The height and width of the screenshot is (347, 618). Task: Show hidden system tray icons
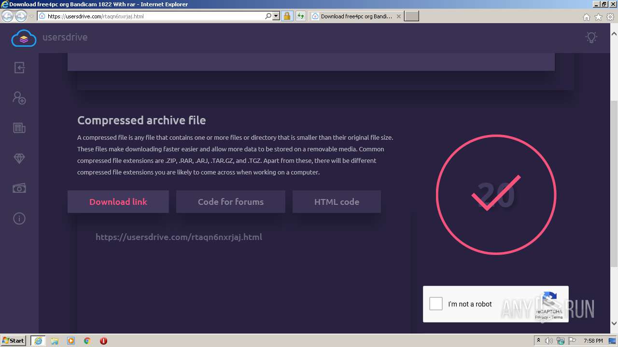538,341
